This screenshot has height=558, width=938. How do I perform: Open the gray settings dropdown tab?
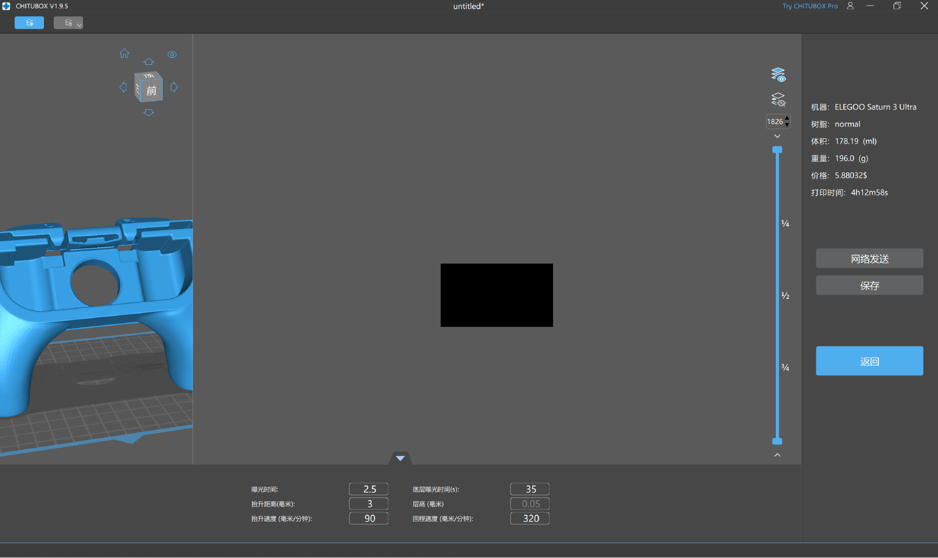point(68,22)
